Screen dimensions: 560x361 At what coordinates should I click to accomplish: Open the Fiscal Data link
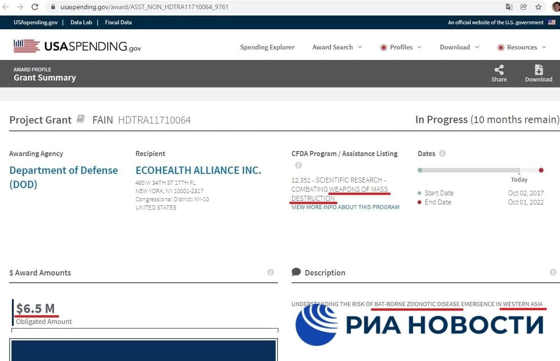(x=118, y=22)
